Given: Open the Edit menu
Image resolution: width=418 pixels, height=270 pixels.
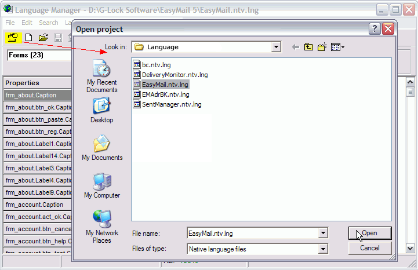Looking at the screenshot, I should (x=27, y=23).
